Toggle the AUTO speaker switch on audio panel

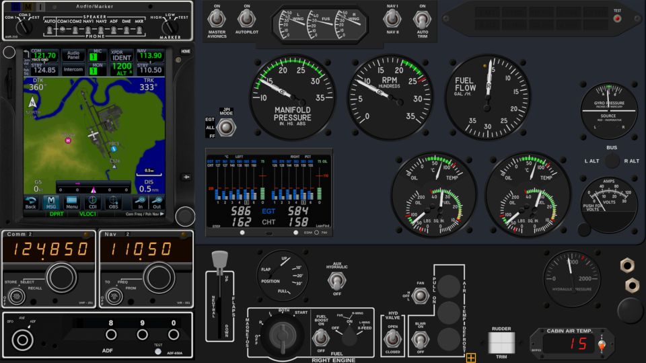point(49,30)
